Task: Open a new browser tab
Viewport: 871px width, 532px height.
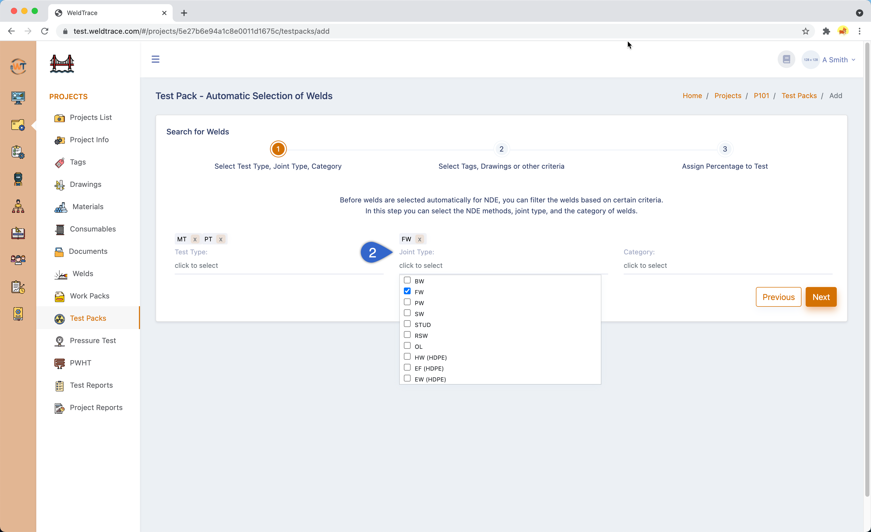Action: pos(184,13)
